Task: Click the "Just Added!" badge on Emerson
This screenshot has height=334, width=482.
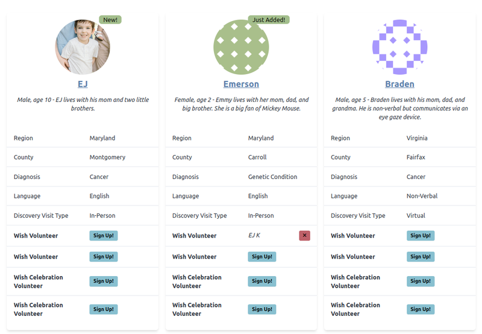Action: pyautogui.click(x=269, y=20)
